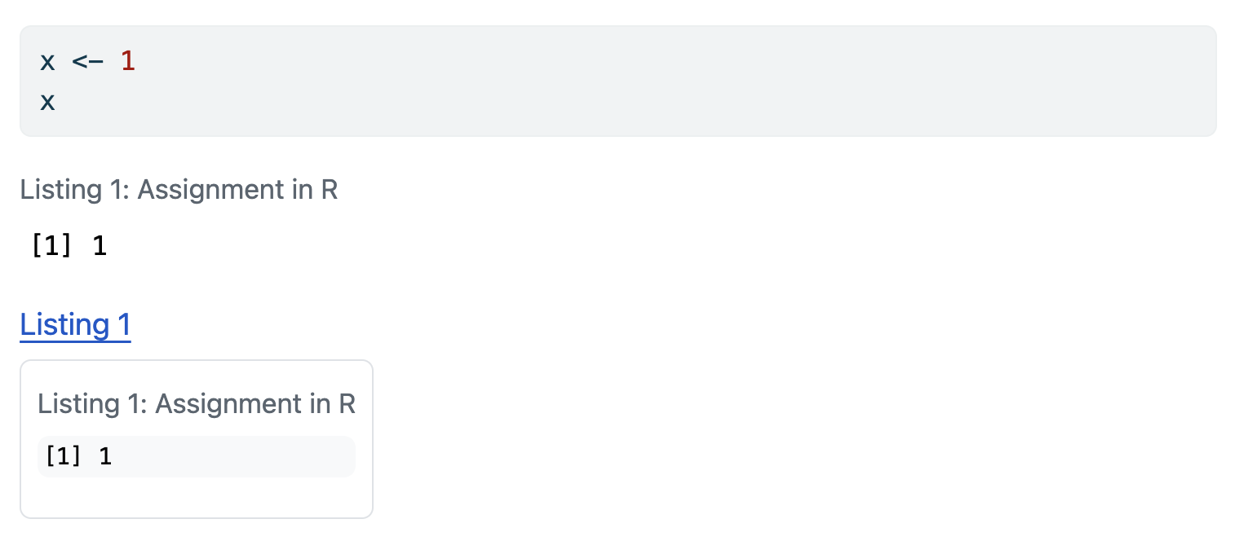Click the '<-' assignment operator in the code
This screenshot has height=541, width=1235.
pos(87,61)
